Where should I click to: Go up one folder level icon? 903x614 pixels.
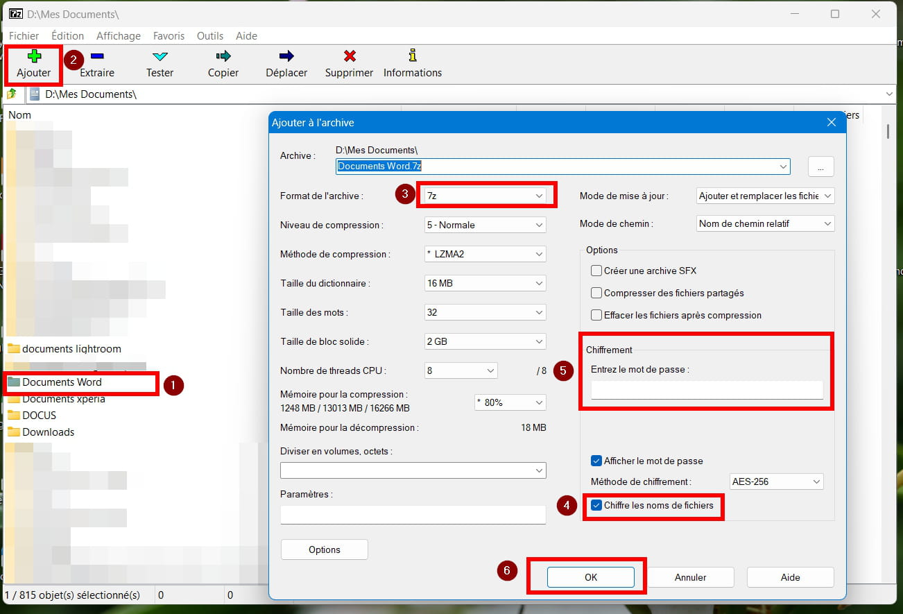(x=12, y=94)
